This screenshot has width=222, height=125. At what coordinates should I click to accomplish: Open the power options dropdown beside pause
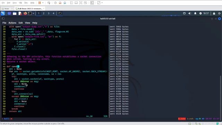click(43, 3)
